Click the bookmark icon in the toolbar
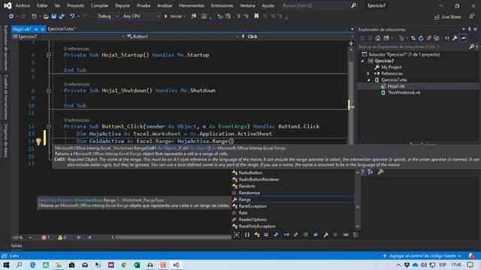 [256, 16]
